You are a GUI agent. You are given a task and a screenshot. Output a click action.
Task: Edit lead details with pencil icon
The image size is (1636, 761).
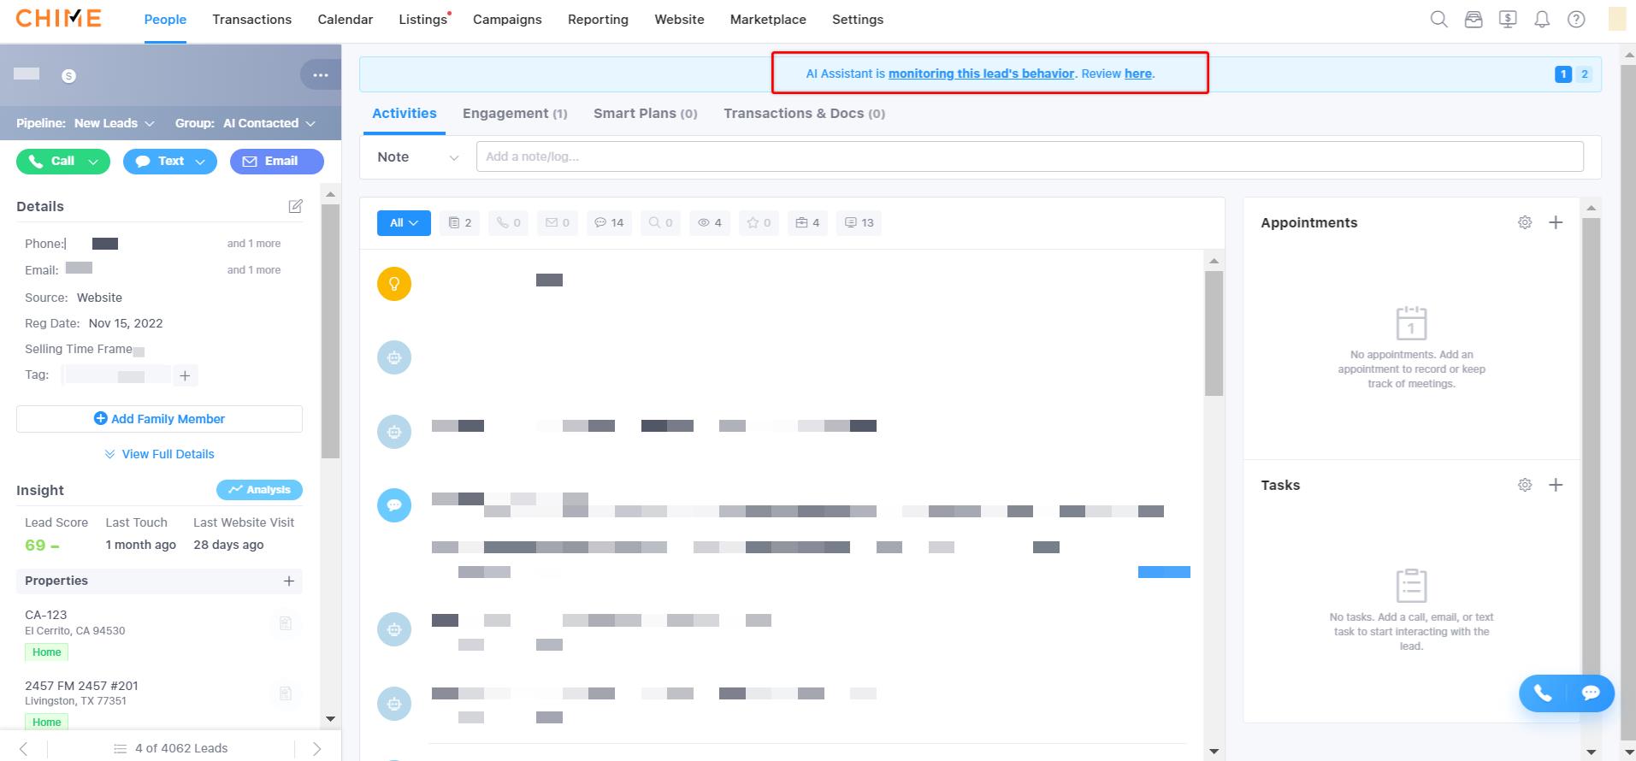[295, 206]
